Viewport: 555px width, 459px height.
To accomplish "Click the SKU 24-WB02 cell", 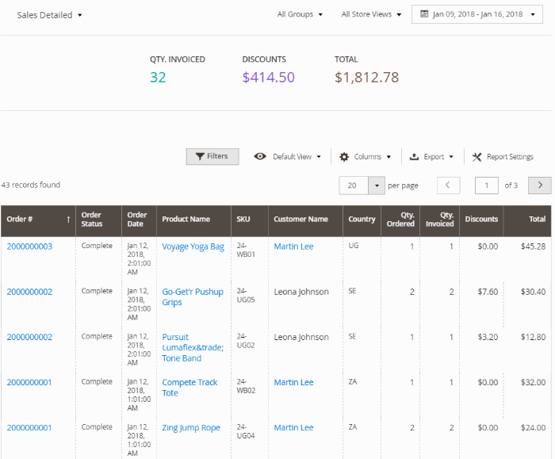I will click(x=246, y=386).
